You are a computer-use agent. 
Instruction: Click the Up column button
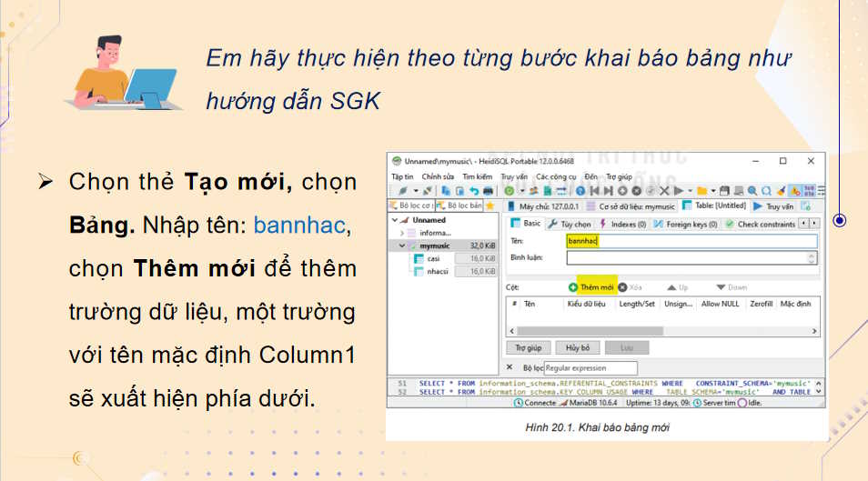click(x=678, y=287)
